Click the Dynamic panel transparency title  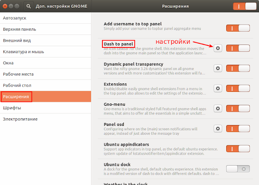[134, 64]
